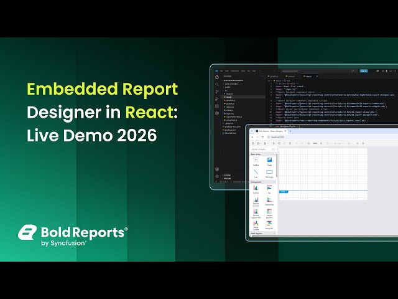Open Manage gear icon in VS Code
The width and height of the screenshot is (398, 299).
(x=217, y=176)
